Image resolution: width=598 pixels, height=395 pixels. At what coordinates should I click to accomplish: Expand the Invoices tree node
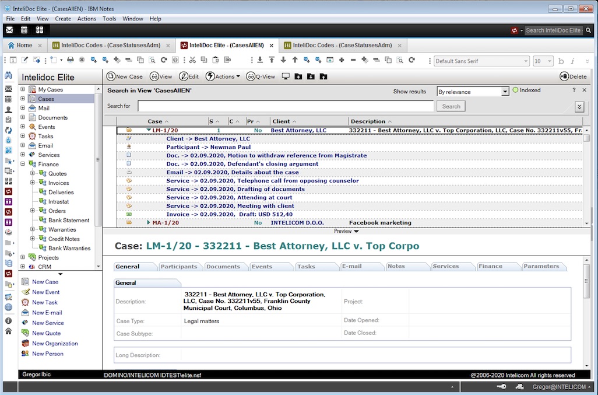(33, 183)
